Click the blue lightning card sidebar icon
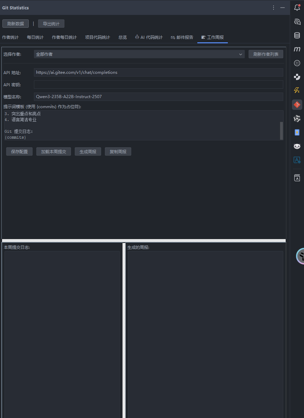304x418 pixels. [297, 132]
